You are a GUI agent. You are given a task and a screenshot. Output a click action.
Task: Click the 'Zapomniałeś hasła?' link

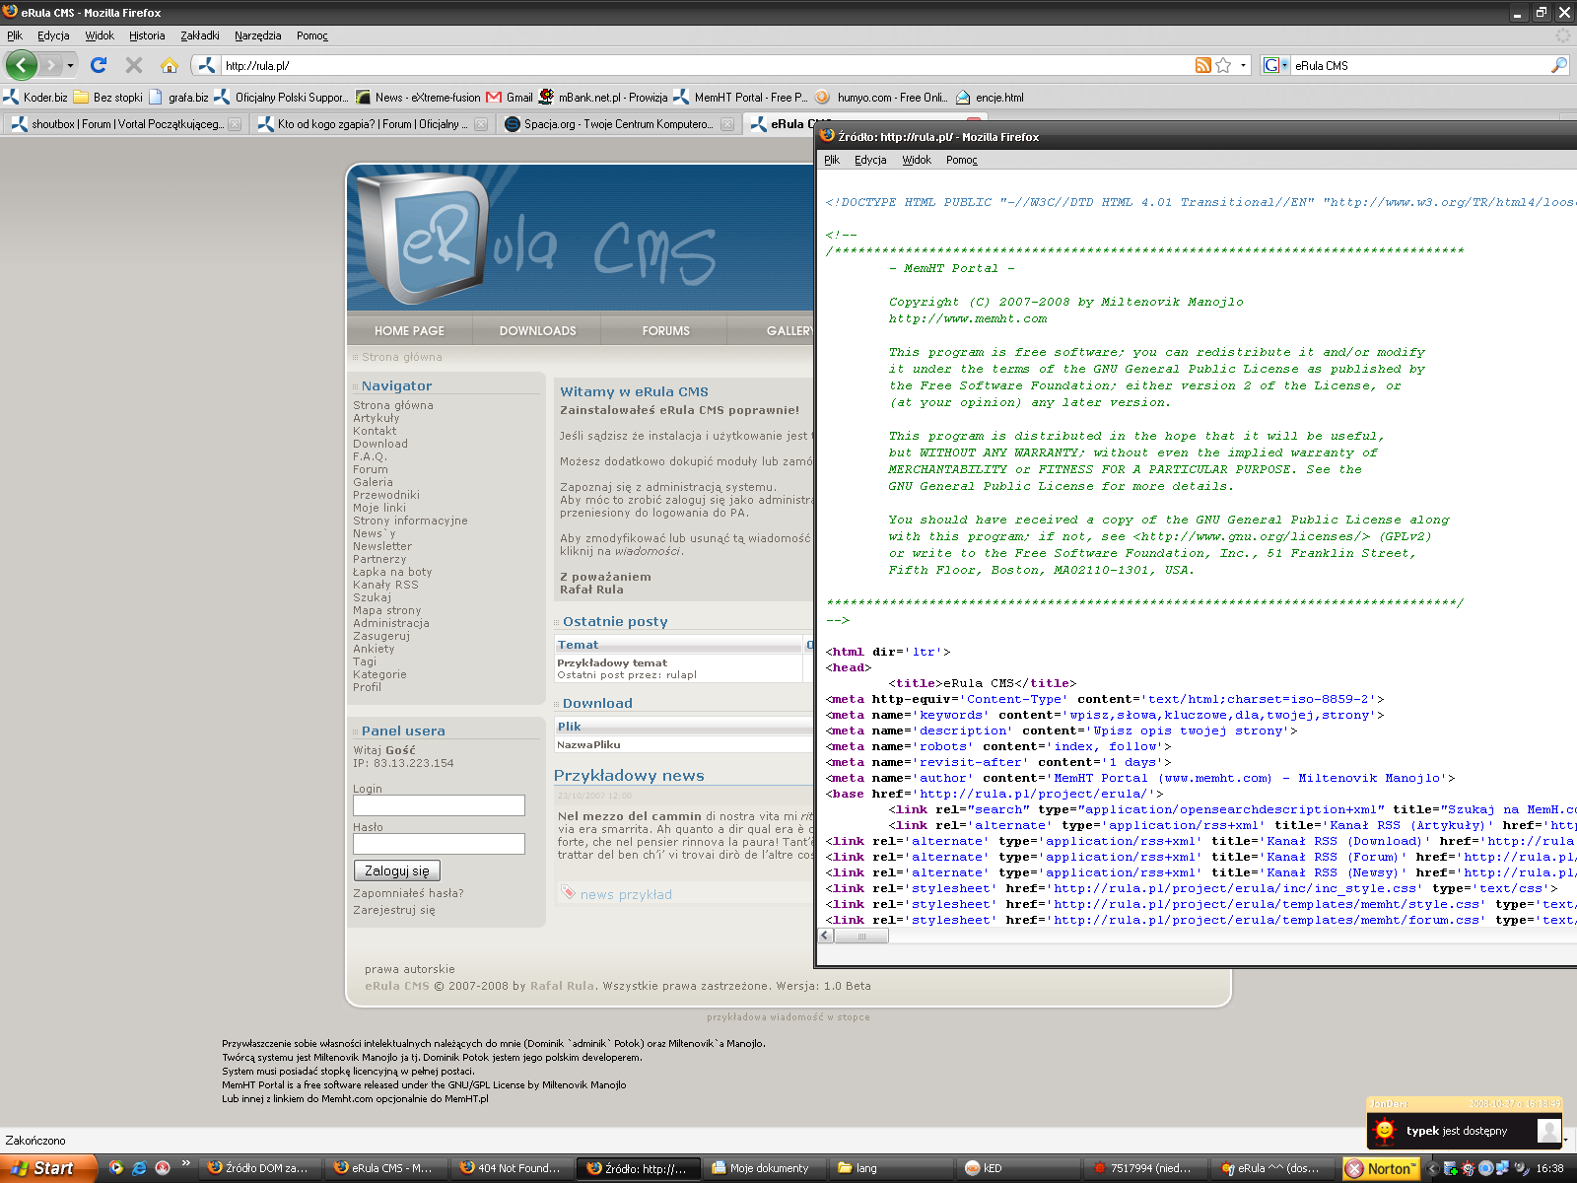point(408,893)
